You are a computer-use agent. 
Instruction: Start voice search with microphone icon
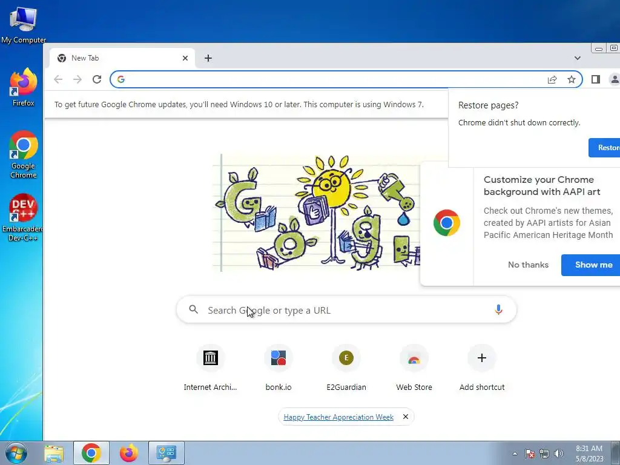pos(498,309)
